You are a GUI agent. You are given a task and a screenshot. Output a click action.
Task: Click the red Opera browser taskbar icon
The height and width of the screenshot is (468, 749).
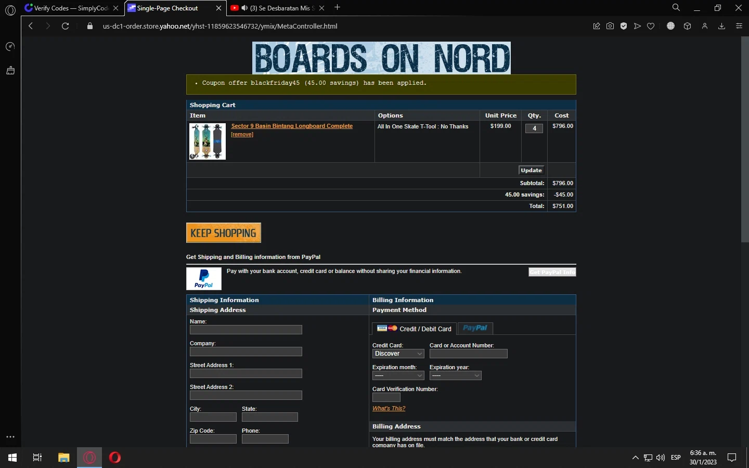pos(115,458)
